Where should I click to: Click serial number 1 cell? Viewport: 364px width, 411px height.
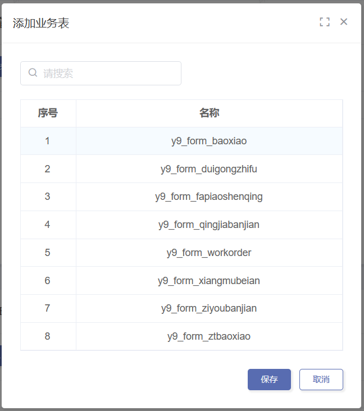48,141
